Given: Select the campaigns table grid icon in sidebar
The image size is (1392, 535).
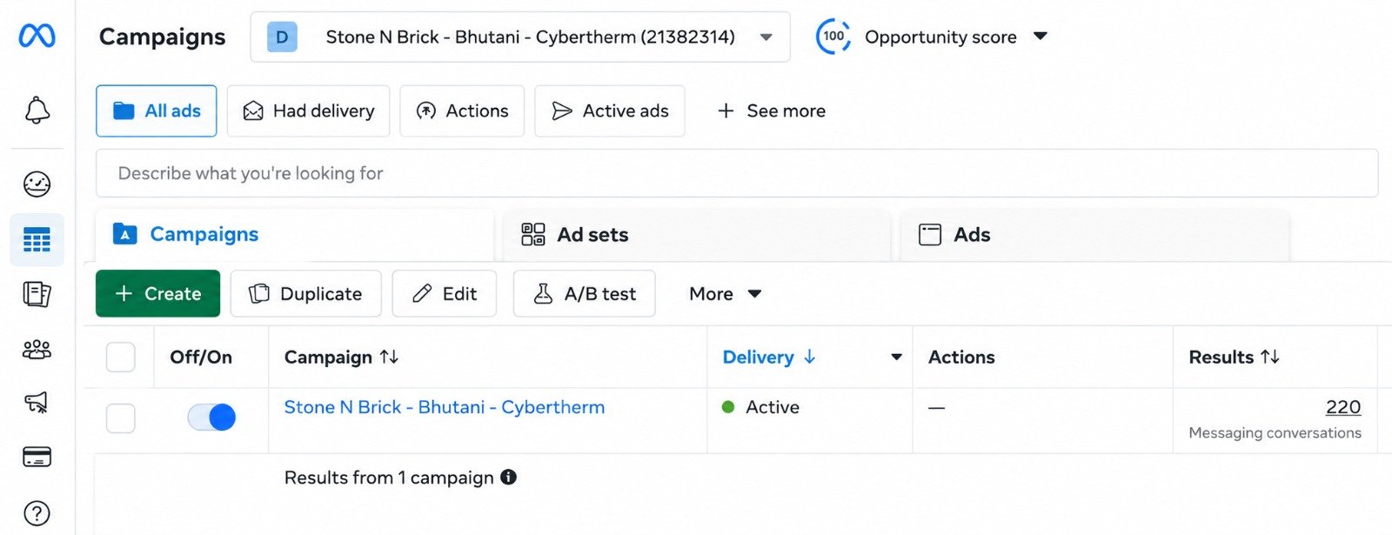Looking at the screenshot, I should tap(37, 239).
